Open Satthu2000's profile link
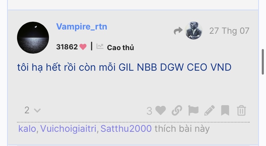 126,129
